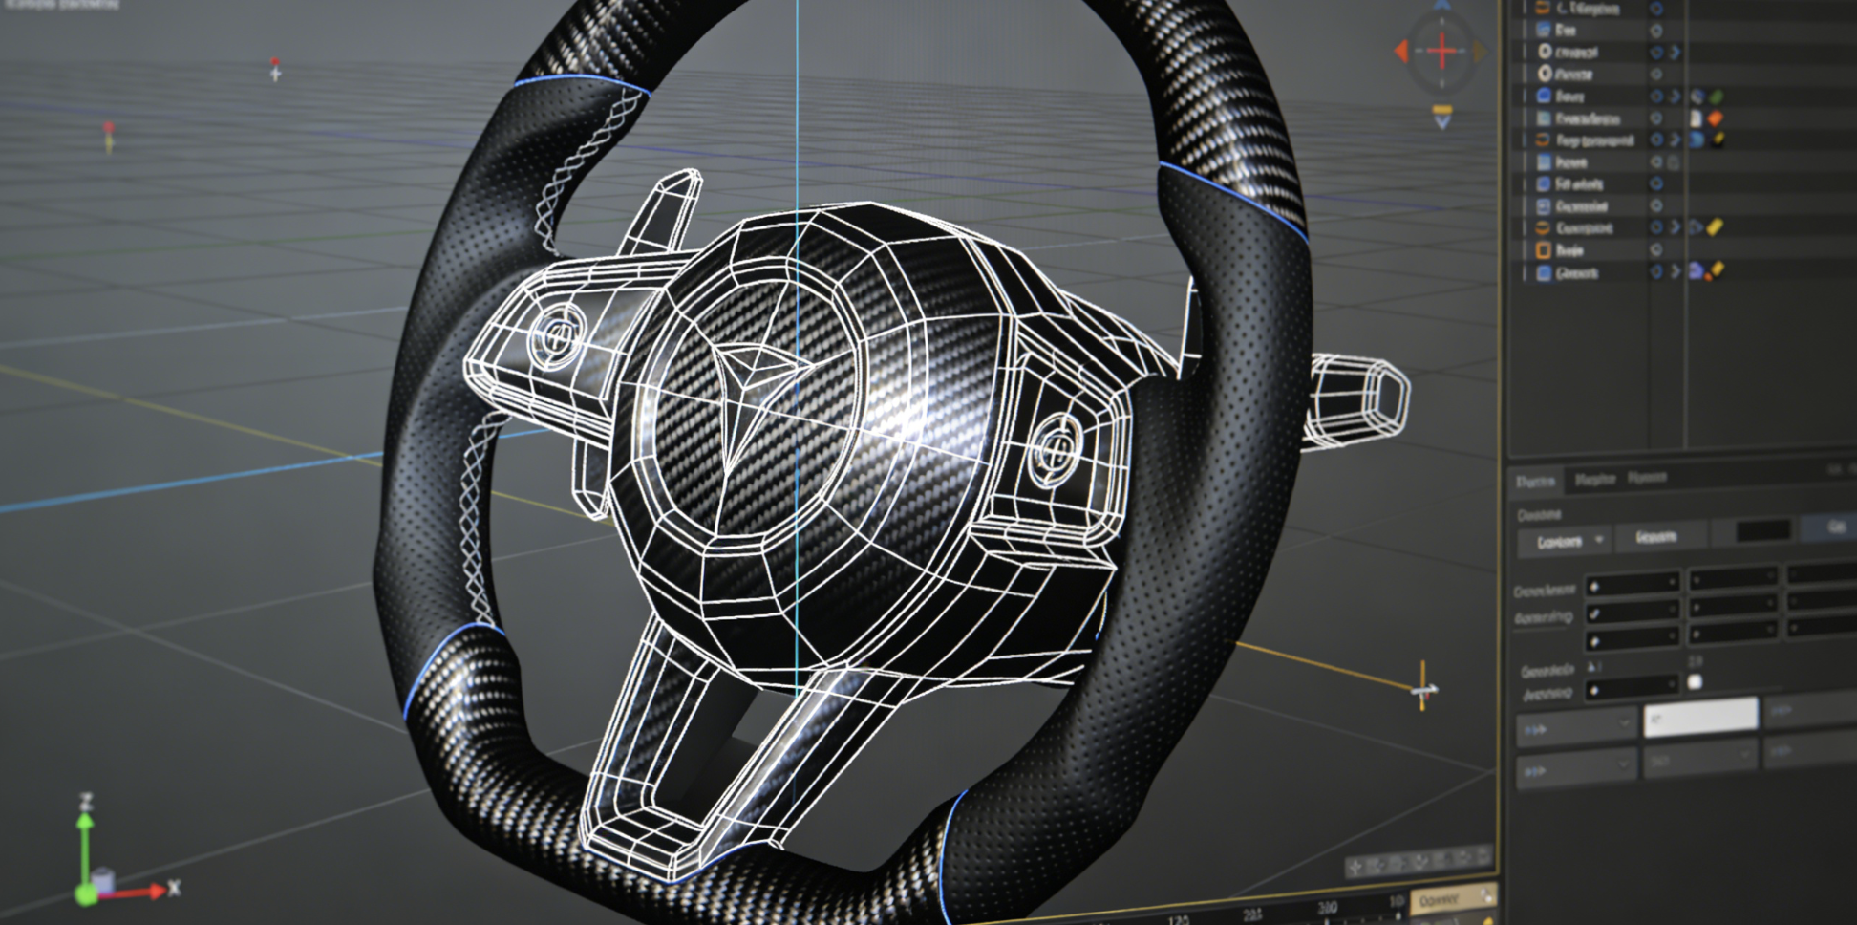The width and height of the screenshot is (1857, 925).
Task: Click the wide white text field in the attributes panel
Action: point(1700,717)
